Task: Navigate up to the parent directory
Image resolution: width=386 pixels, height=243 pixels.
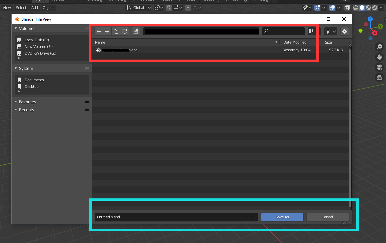Action: click(115, 31)
